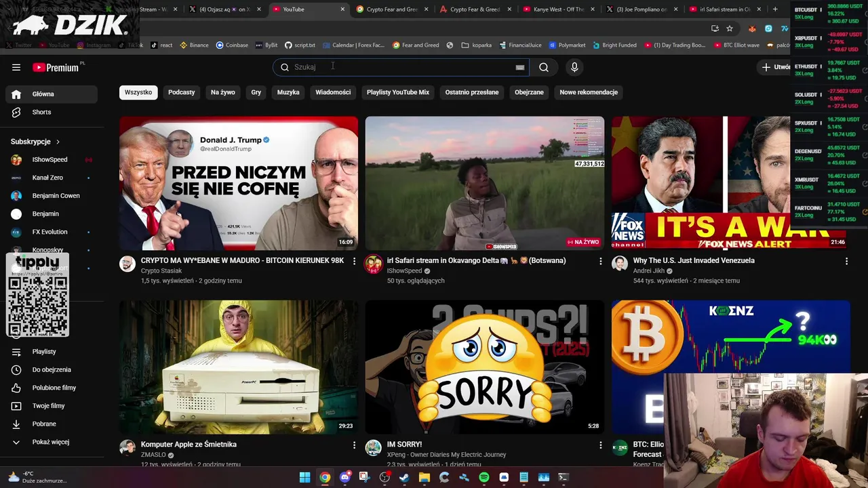
Task: Open Binance bookmark
Action: coord(194,45)
